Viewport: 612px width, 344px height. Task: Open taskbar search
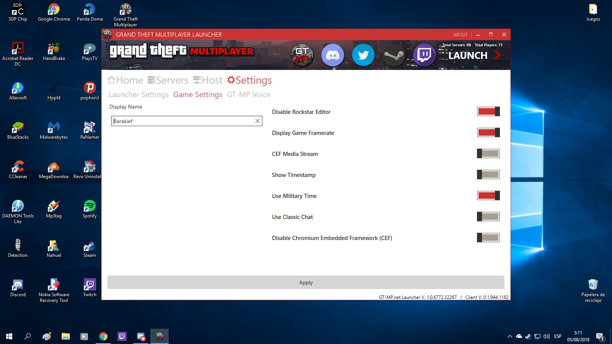[x=28, y=336]
